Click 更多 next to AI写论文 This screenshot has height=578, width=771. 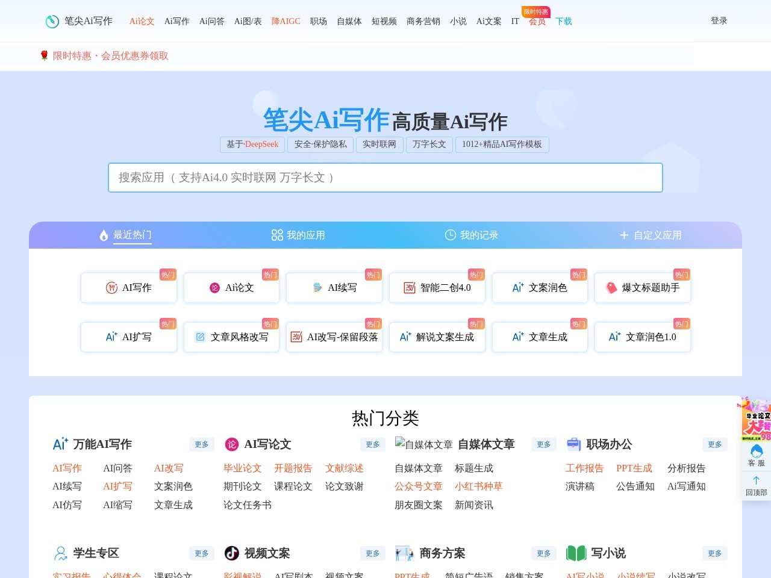373,444
